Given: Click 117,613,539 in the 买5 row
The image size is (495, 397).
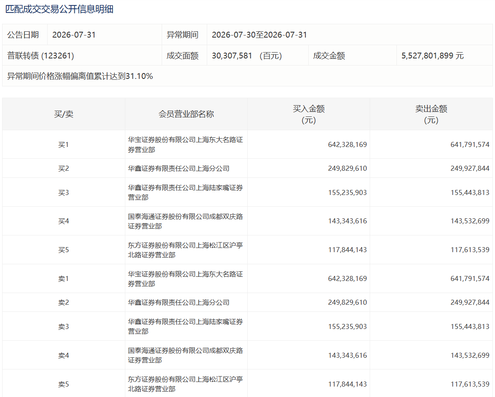Looking at the screenshot, I should [470, 250].
